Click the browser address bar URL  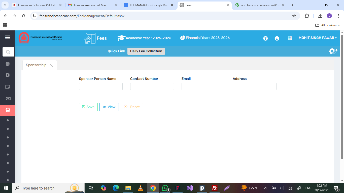[82, 16]
